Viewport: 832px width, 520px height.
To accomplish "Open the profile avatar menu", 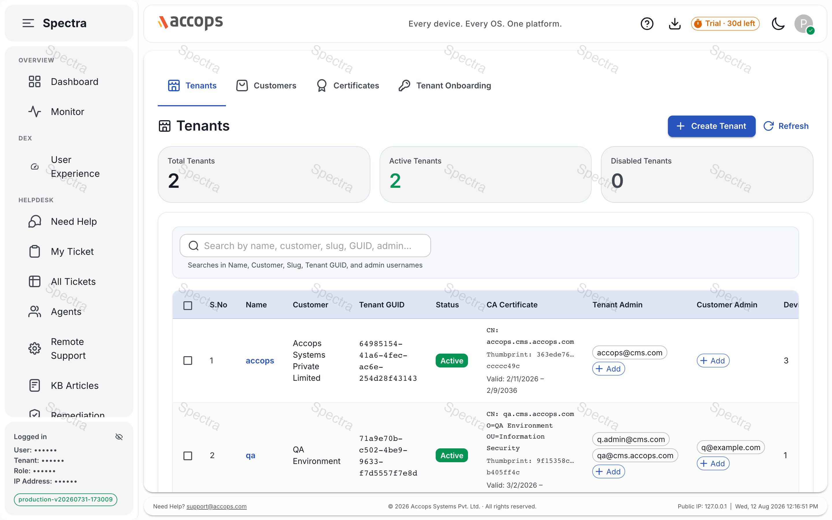I will (804, 24).
